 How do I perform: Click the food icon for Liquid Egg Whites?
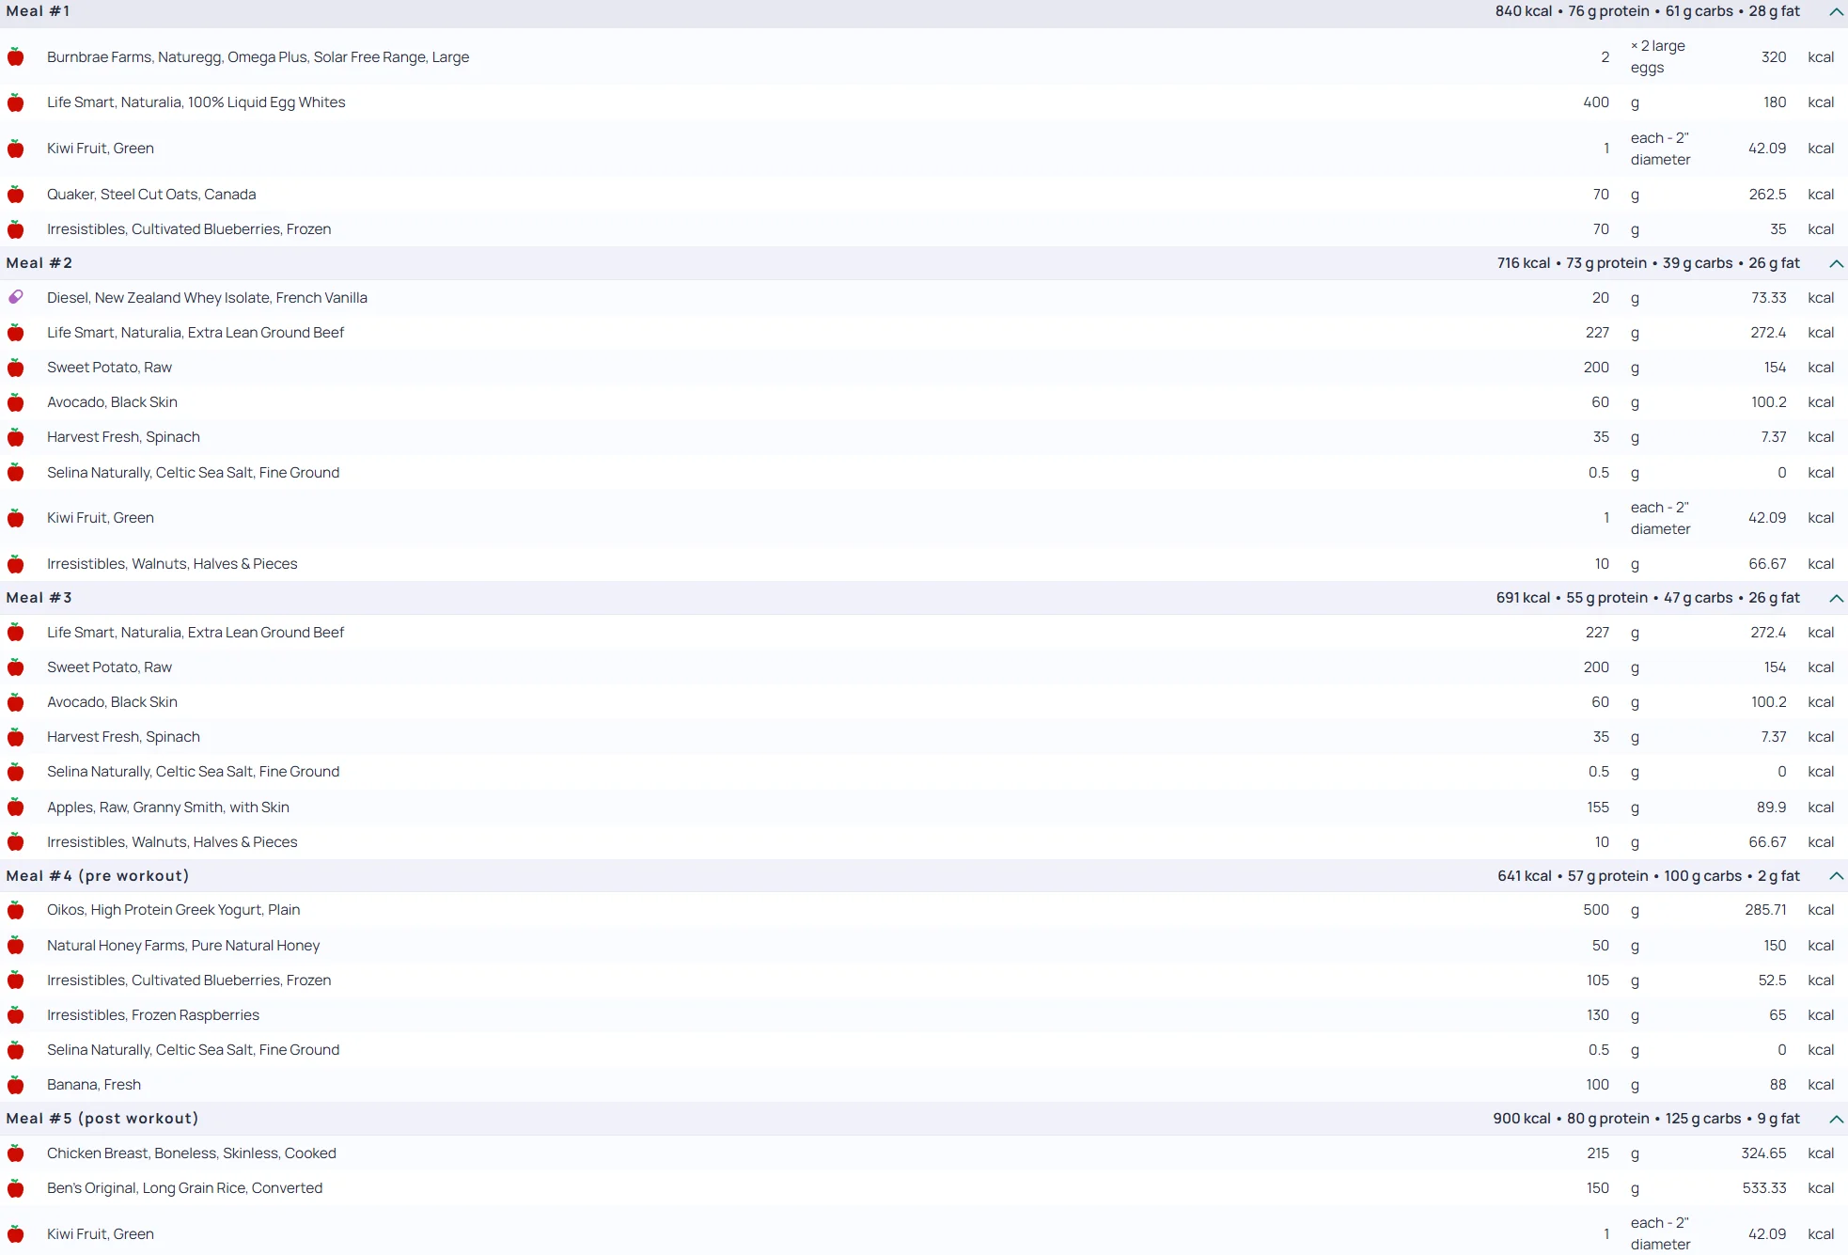point(16,102)
